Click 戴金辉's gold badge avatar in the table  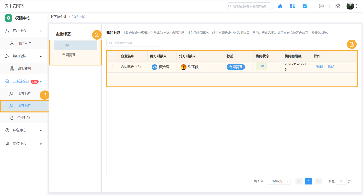click(x=154, y=67)
